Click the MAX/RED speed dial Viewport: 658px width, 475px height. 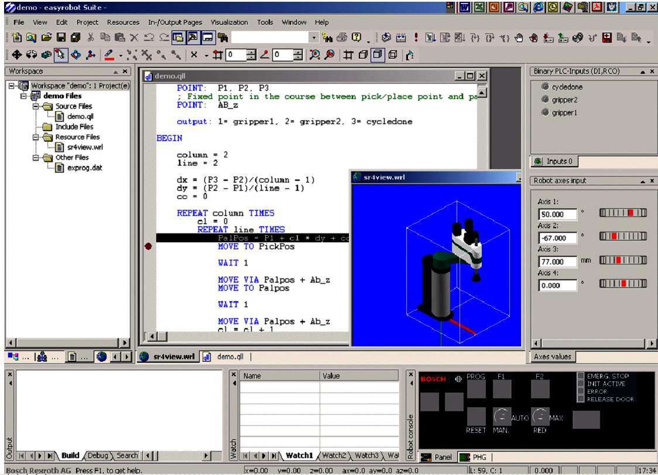540,417
